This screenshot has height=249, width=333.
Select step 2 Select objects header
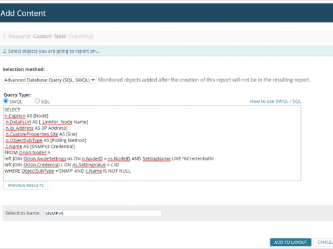166,51
